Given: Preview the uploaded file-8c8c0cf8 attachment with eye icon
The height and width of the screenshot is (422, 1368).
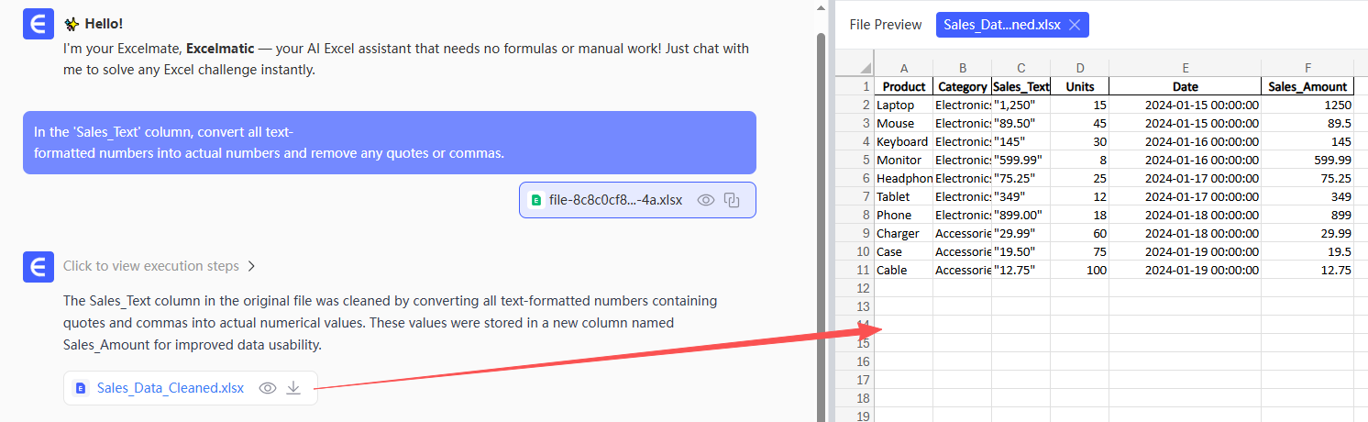Looking at the screenshot, I should coord(706,200).
